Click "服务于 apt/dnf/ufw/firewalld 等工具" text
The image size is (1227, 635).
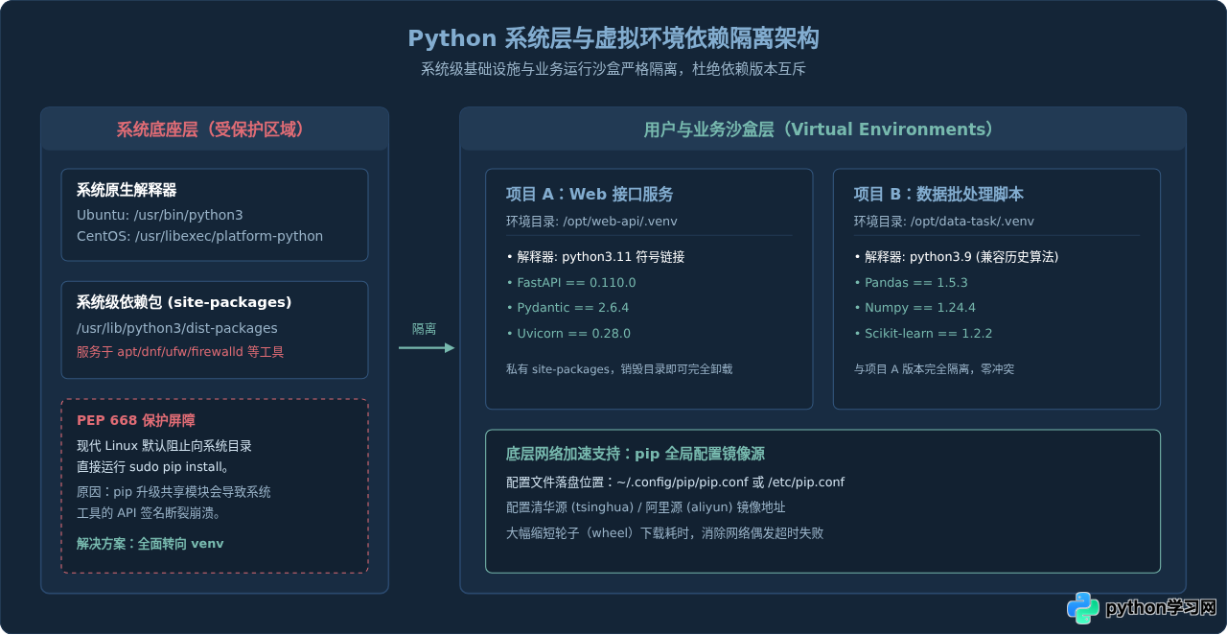[x=180, y=352]
